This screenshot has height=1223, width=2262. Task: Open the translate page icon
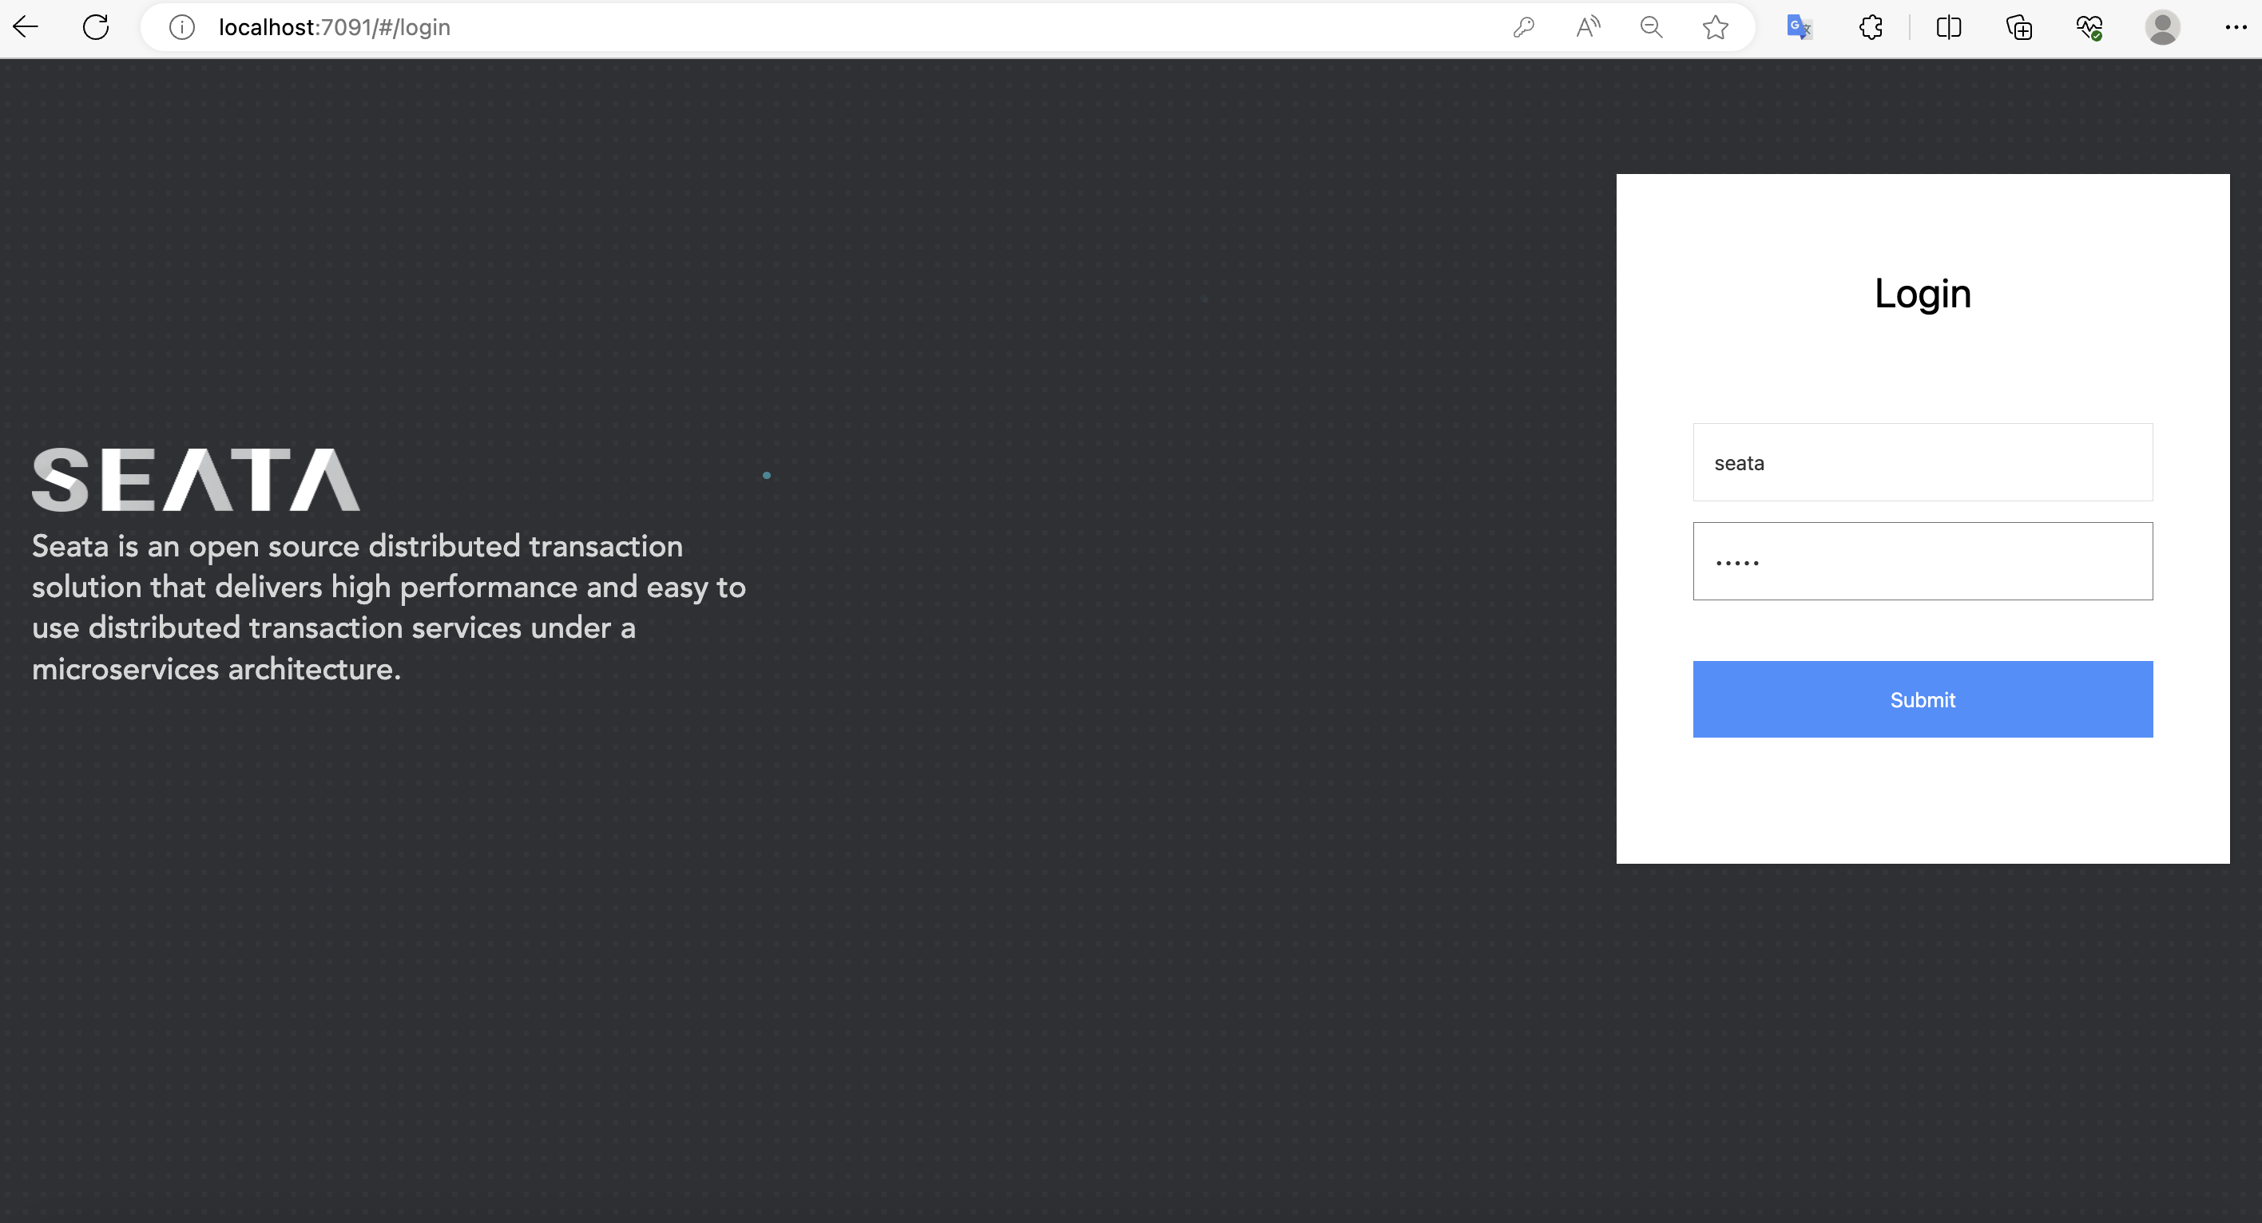click(1799, 27)
